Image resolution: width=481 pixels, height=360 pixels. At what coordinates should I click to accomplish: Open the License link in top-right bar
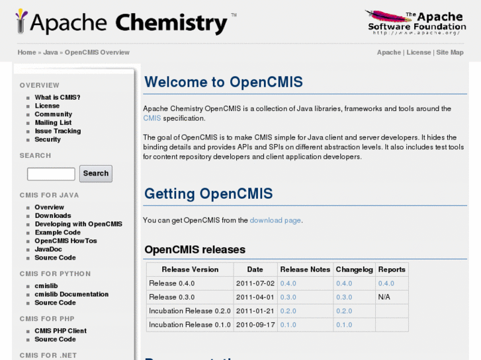click(419, 52)
